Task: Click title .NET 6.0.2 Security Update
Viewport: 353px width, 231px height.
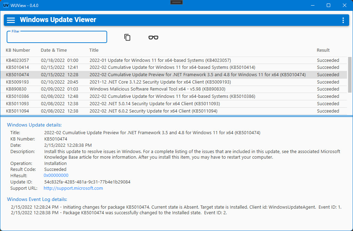Action: [x=153, y=111]
